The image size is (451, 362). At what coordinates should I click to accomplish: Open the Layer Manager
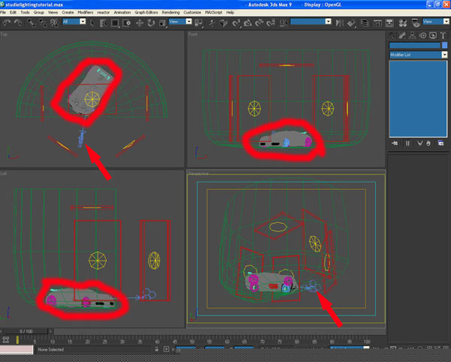click(365, 23)
